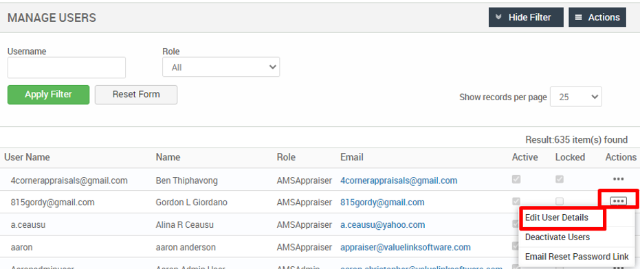Viewport: 640px width, 269px height.
Task: Open the Role dropdown
Action: (x=221, y=67)
